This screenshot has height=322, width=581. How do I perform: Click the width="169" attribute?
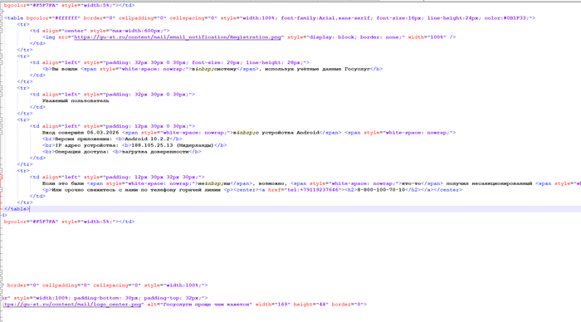273,305
